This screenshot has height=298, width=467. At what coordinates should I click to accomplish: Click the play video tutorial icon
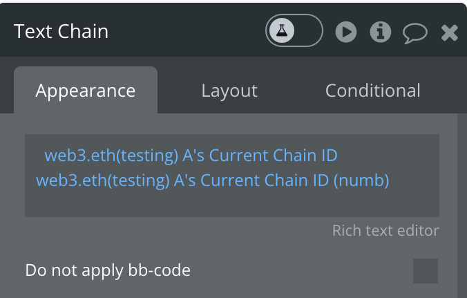pyautogui.click(x=346, y=32)
